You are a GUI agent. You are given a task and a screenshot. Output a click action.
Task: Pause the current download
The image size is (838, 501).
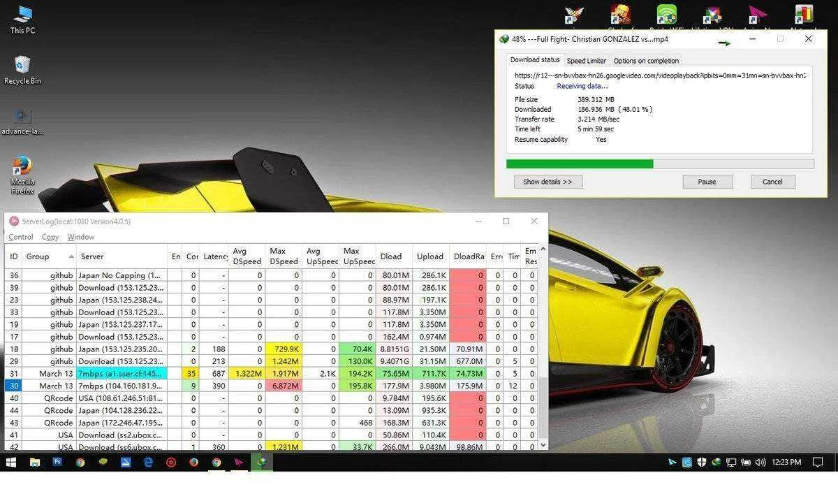tap(707, 182)
